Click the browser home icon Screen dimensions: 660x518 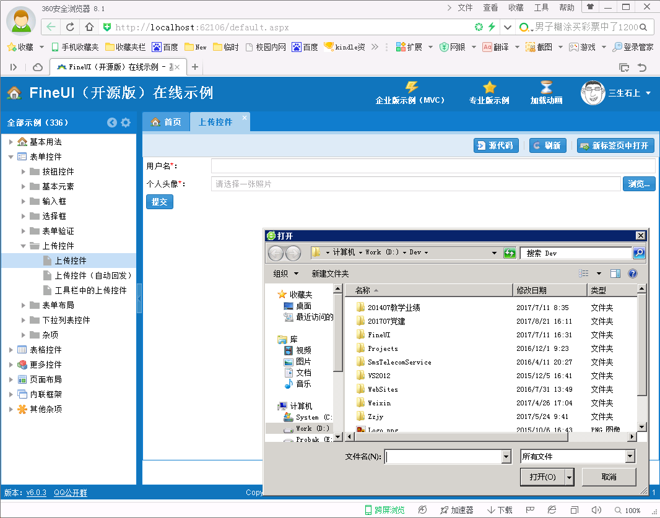(89, 27)
